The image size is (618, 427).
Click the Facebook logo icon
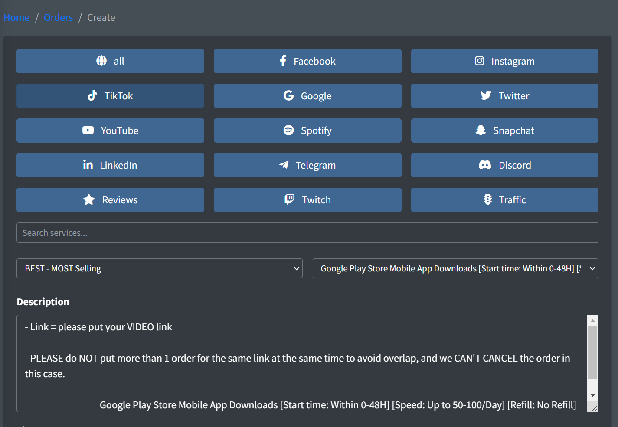click(283, 61)
